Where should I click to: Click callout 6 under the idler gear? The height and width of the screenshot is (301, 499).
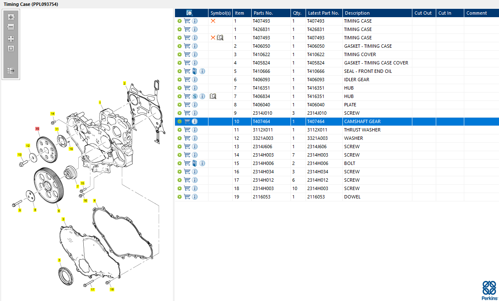(59, 211)
